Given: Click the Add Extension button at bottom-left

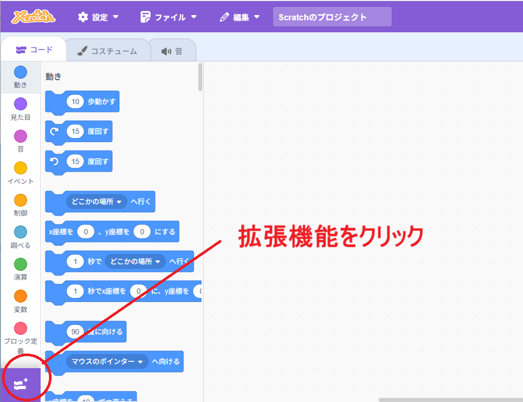Looking at the screenshot, I should click(20, 385).
